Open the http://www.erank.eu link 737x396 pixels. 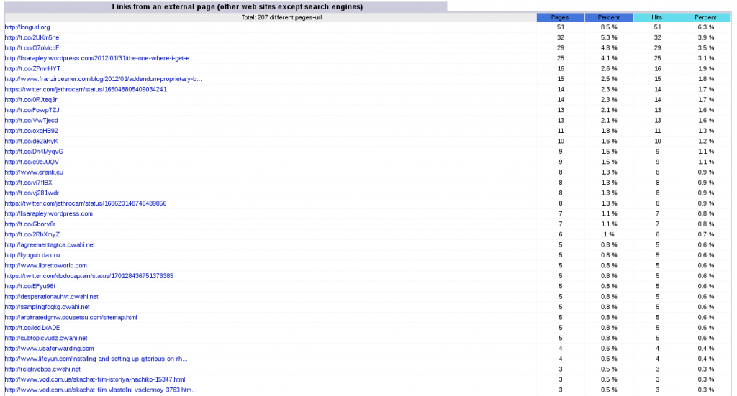[x=34, y=172]
